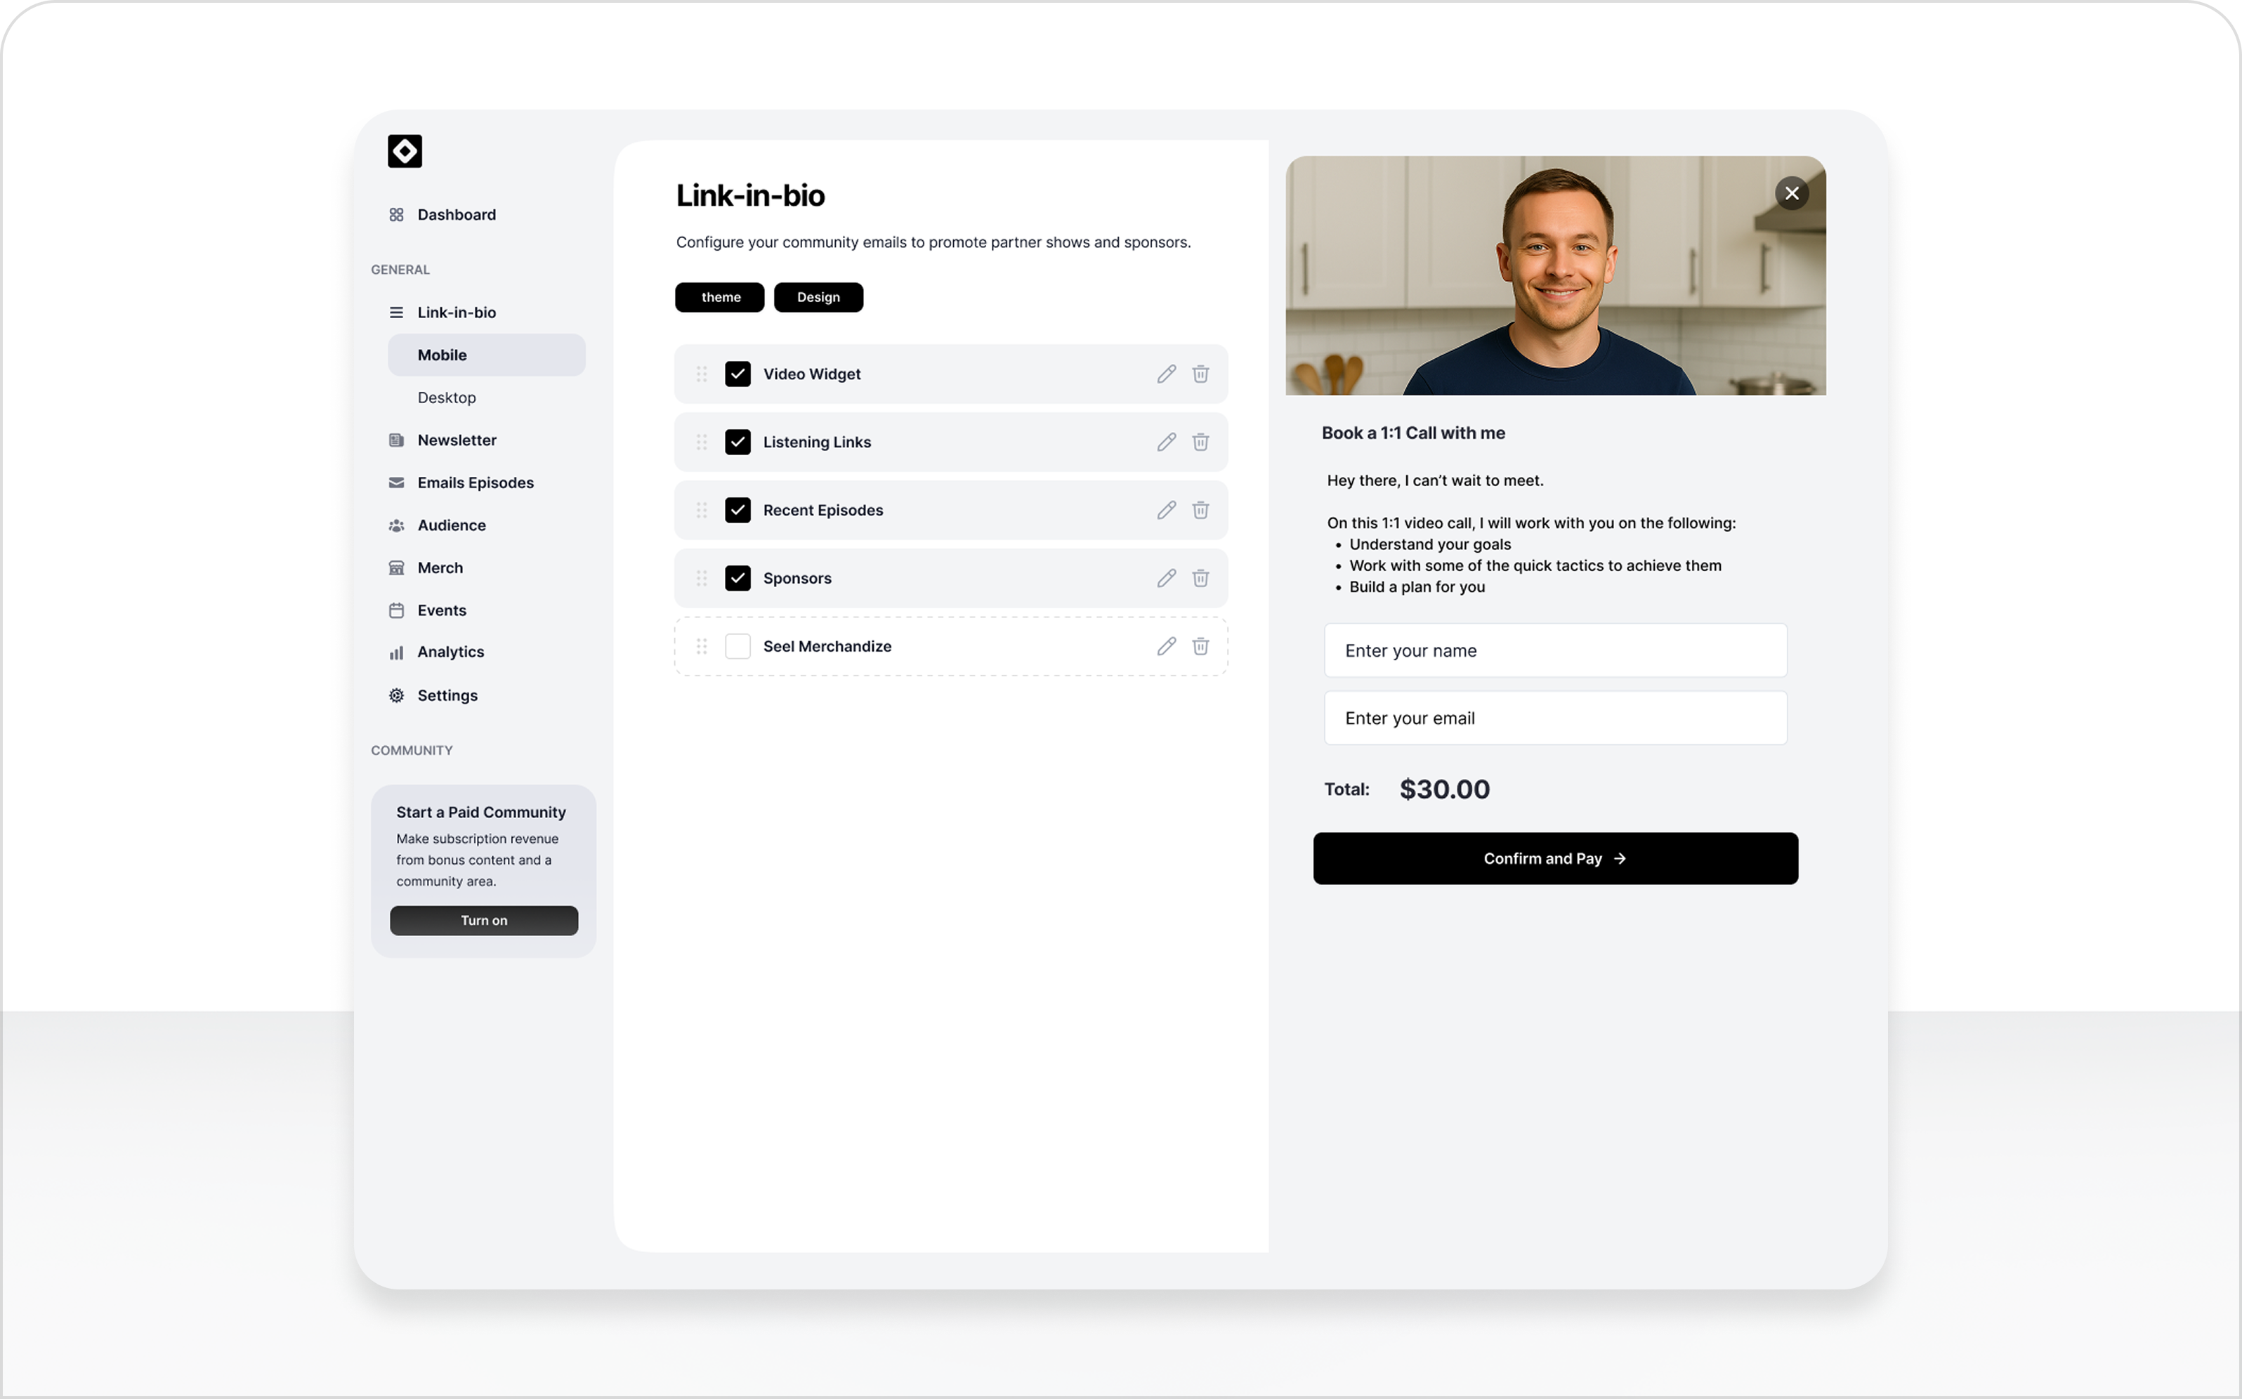Grab the Listening Links drag handle
This screenshot has width=2242, height=1399.
pos(702,442)
